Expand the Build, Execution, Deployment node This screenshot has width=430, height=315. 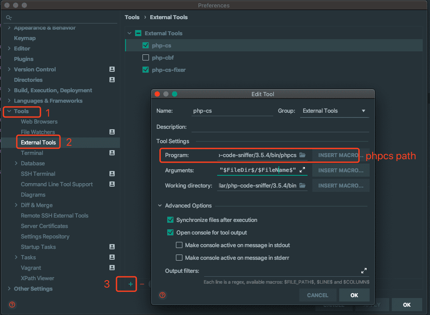[x=9, y=90]
